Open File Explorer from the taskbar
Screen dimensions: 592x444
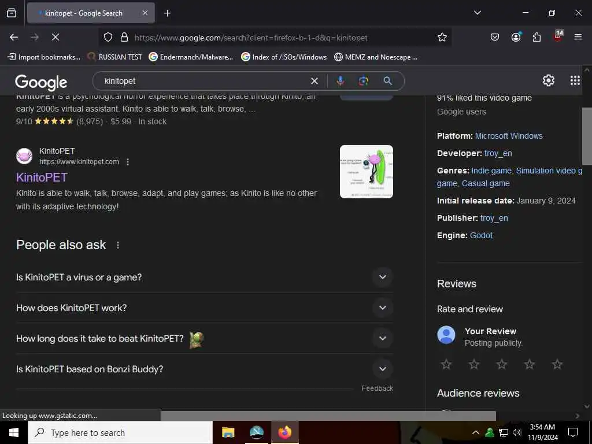coord(228,432)
